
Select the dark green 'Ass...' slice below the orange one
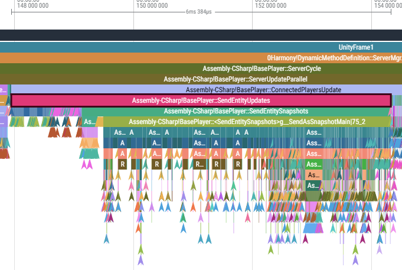coord(313,186)
